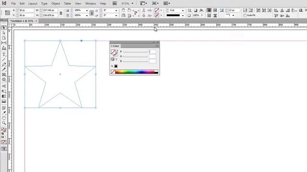This screenshot has width=307, height=172.
Task: Select the Gap tool
Action: point(4,43)
